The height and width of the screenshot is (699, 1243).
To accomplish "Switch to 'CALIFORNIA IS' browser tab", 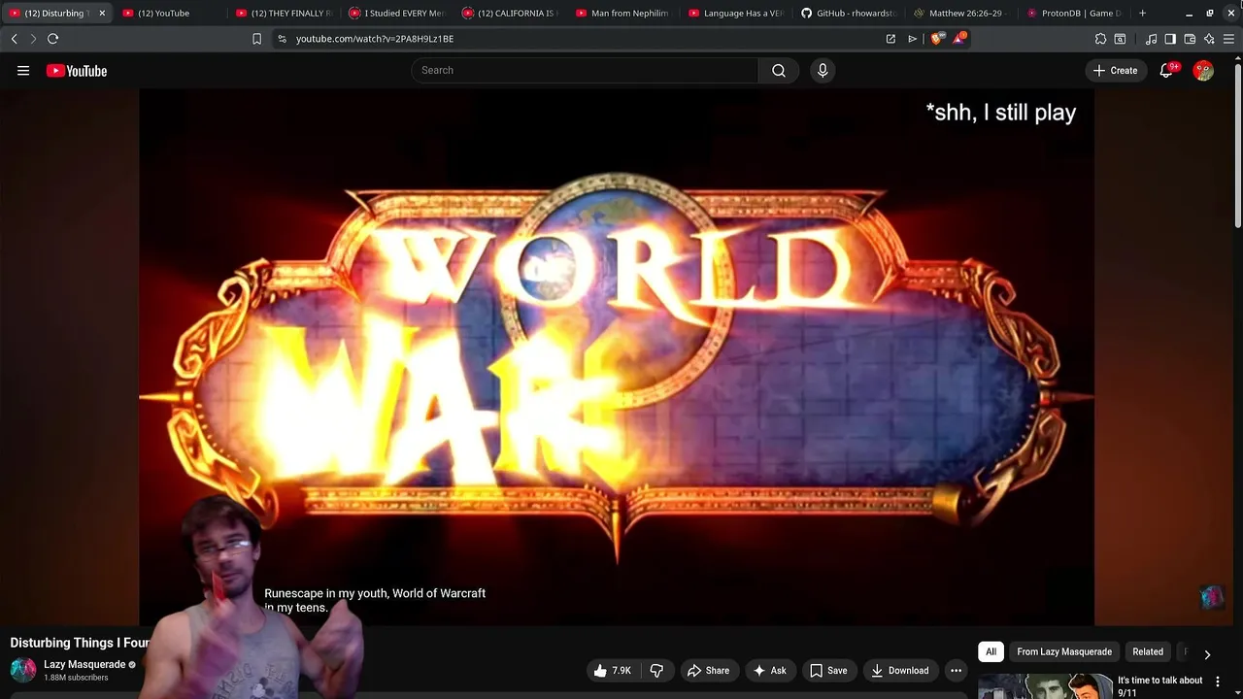I will pyautogui.click(x=509, y=14).
